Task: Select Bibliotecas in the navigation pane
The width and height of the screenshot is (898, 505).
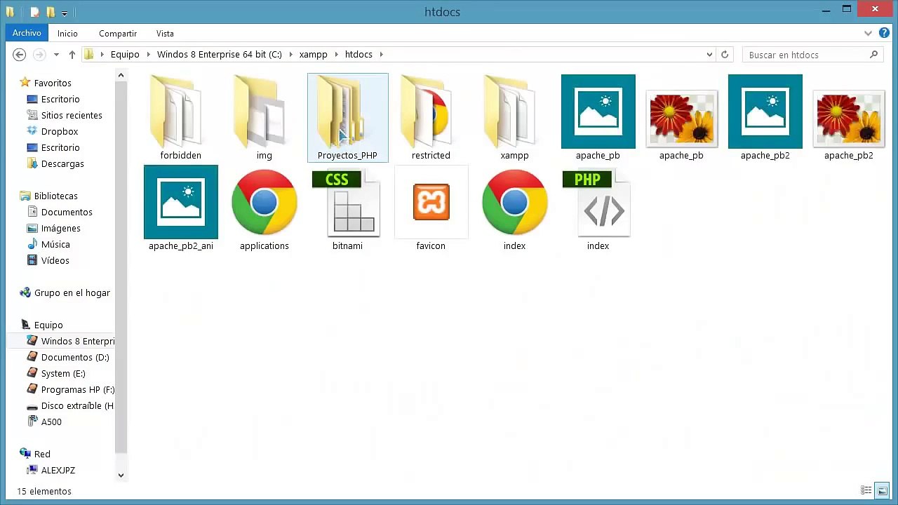Action: click(55, 196)
